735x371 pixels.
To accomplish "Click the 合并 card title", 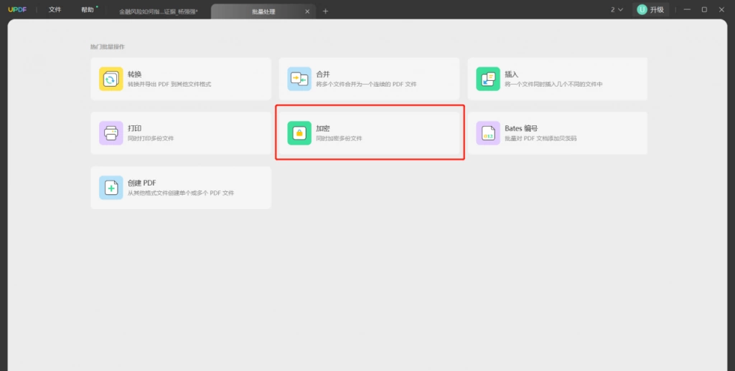I will [323, 74].
